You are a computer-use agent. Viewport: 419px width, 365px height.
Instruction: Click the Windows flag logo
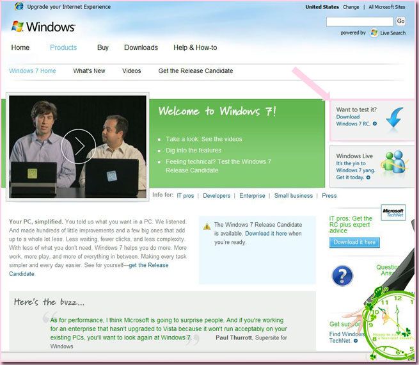(x=17, y=26)
